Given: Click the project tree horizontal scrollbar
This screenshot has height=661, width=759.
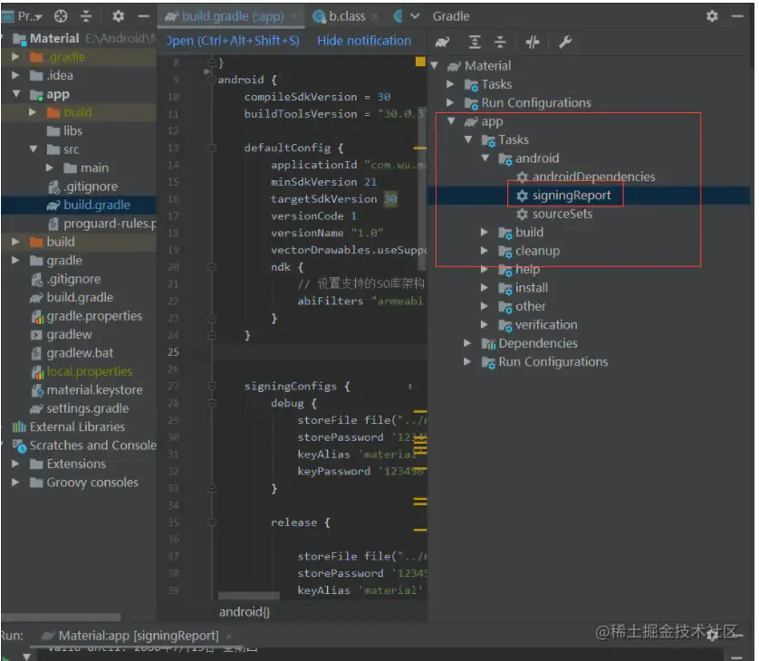Looking at the screenshot, I should [61, 618].
